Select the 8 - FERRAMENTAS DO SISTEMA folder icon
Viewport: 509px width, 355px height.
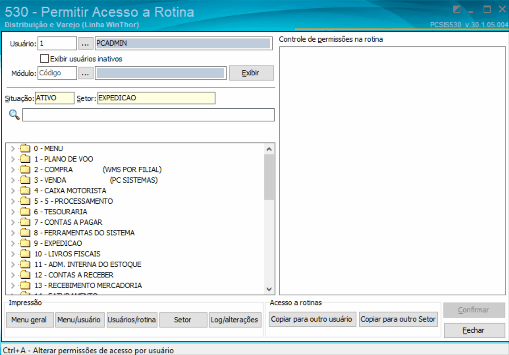[25, 233]
